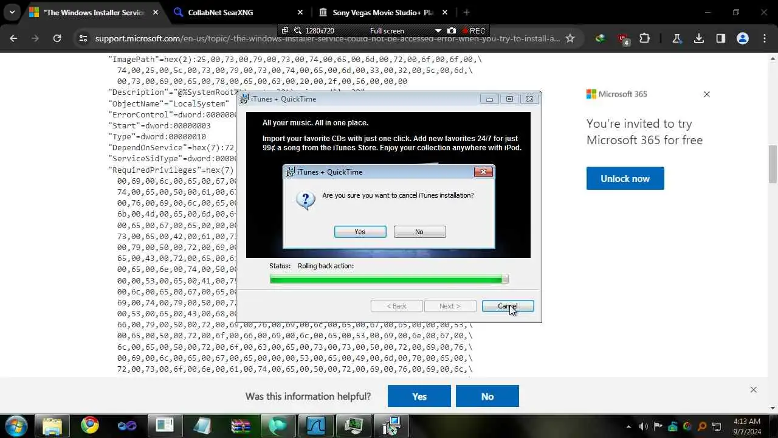The width and height of the screenshot is (778, 438).
Task: Answer Yes to information helpful prompt
Action: pyautogui.click(x=419, y=396)
